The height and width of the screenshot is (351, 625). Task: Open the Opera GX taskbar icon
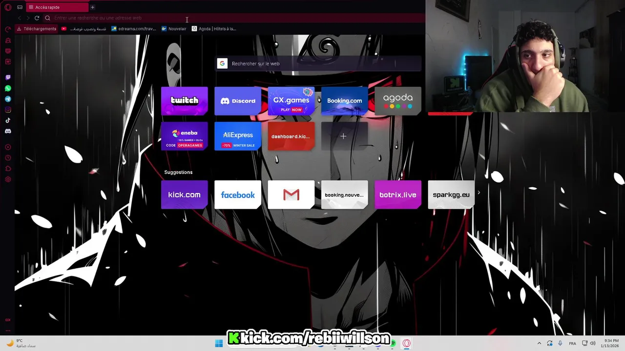tap(406, 343)
